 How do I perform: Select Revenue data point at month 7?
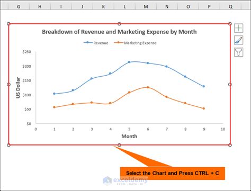[166, 67]
